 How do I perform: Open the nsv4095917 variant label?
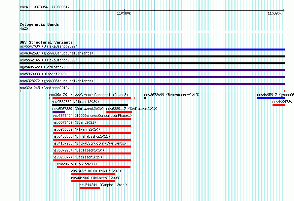[x=276, y=95]
